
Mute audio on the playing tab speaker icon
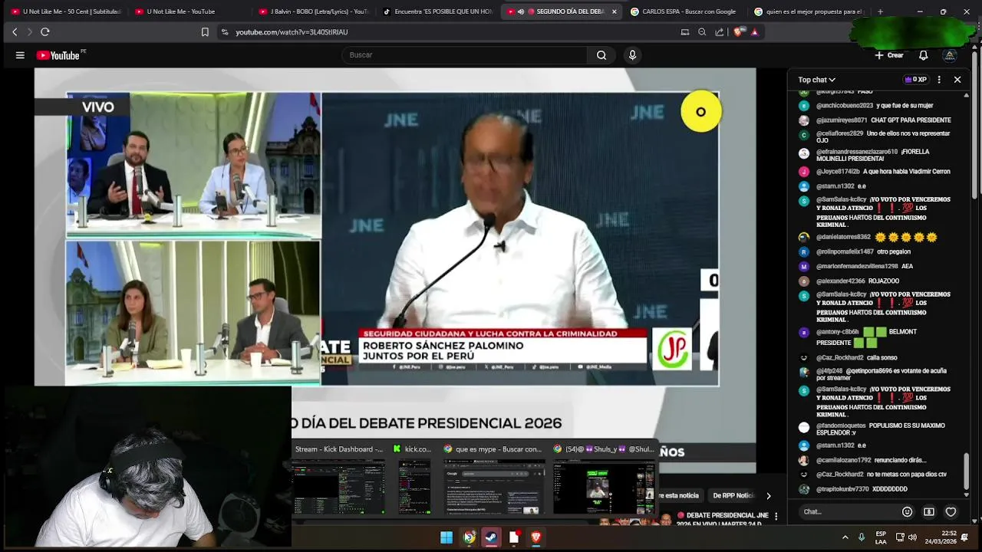[x=521, y=11]
